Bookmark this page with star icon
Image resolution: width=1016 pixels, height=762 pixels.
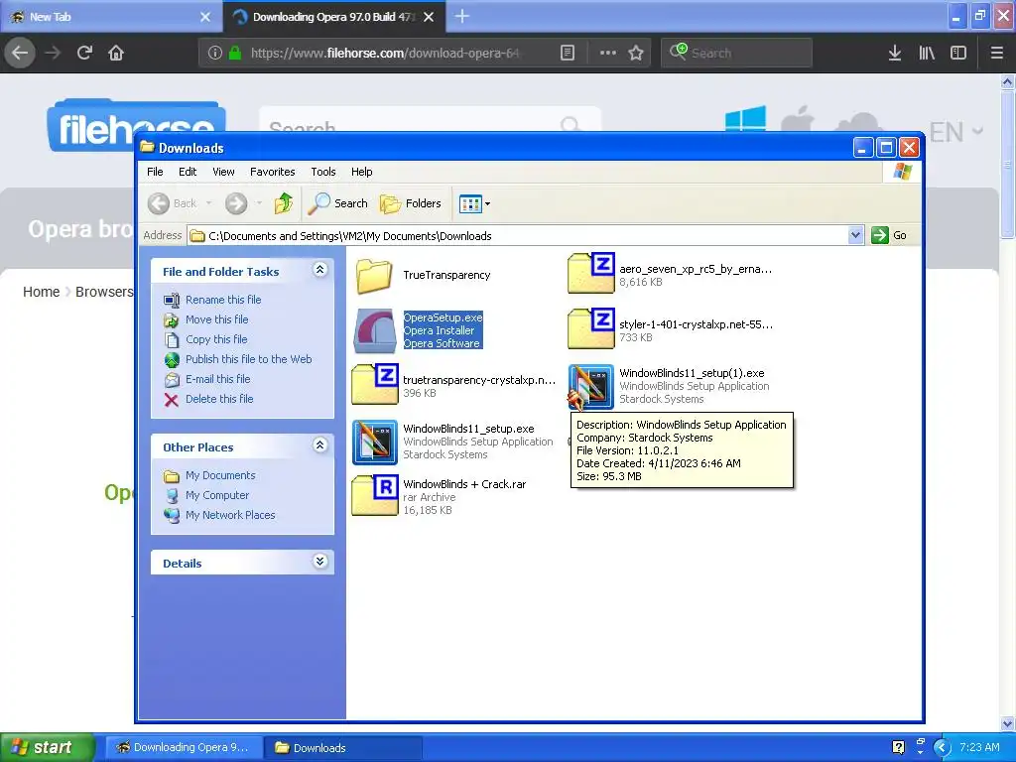click(x=636, y=53)
